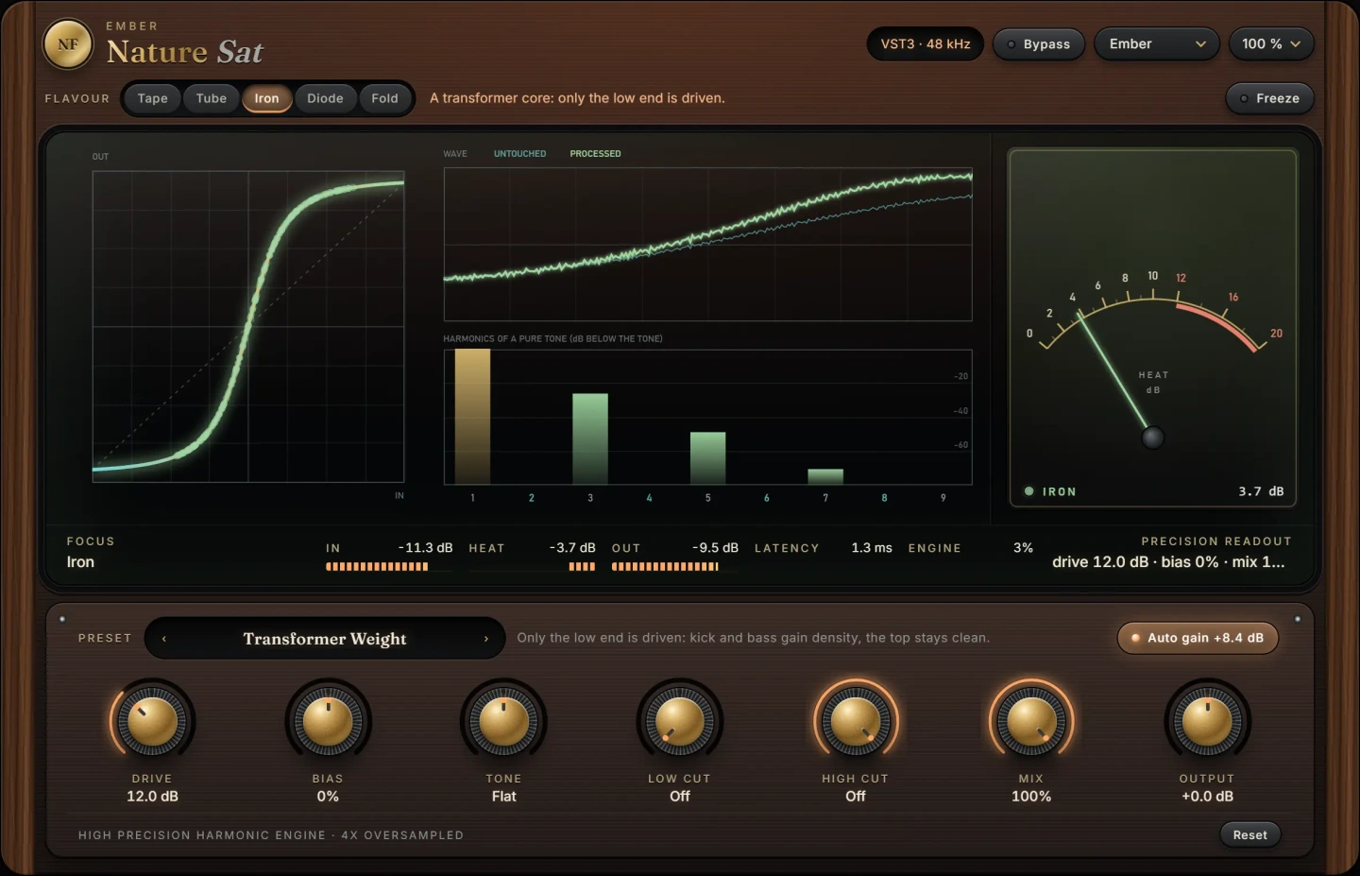Screen dimensions: 1360x876
Task: Click the transfer curve graph
Action: click(x=248, y=327)
